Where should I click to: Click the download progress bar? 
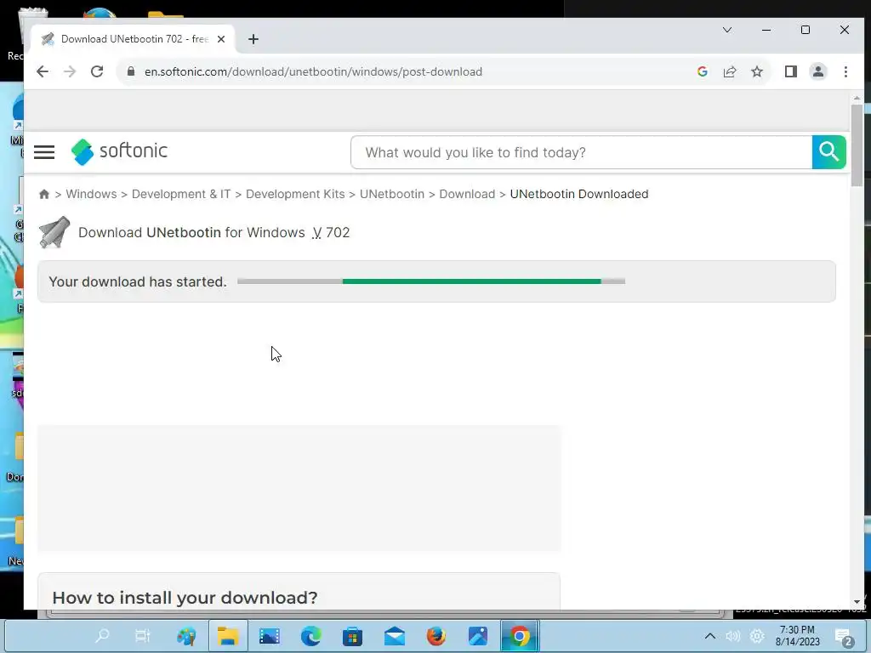coord(431,281)
